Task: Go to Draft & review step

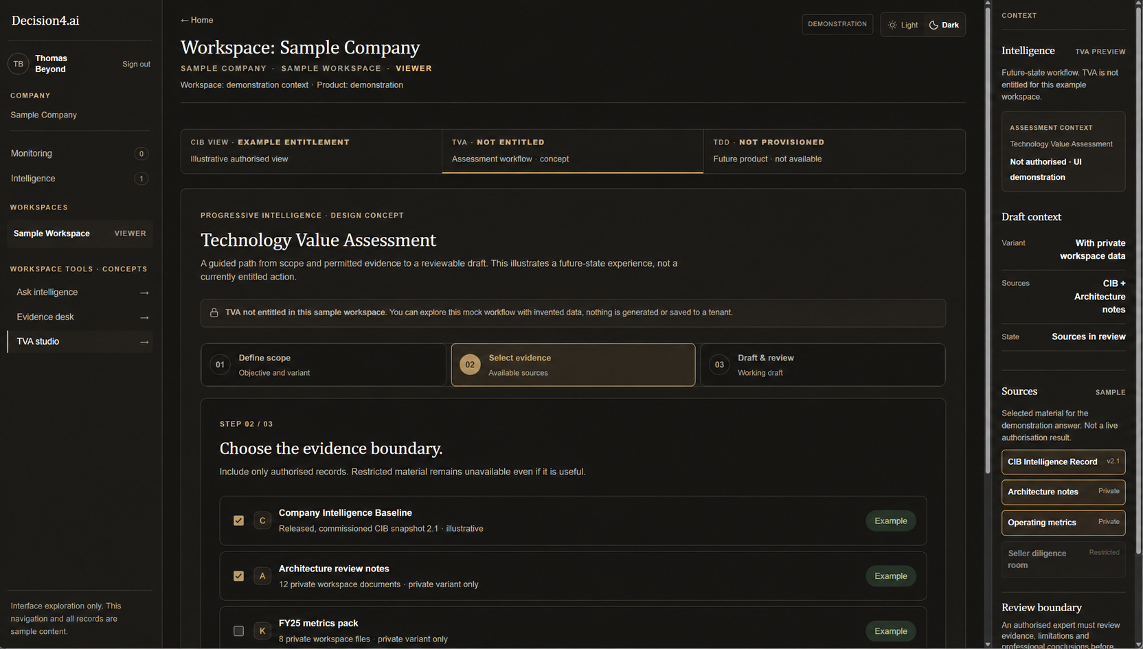Action: click(822, 365)
